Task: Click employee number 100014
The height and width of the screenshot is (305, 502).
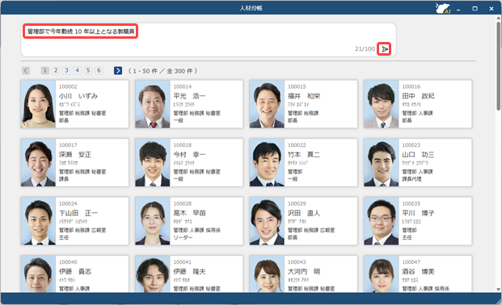Action: (182, 86)
